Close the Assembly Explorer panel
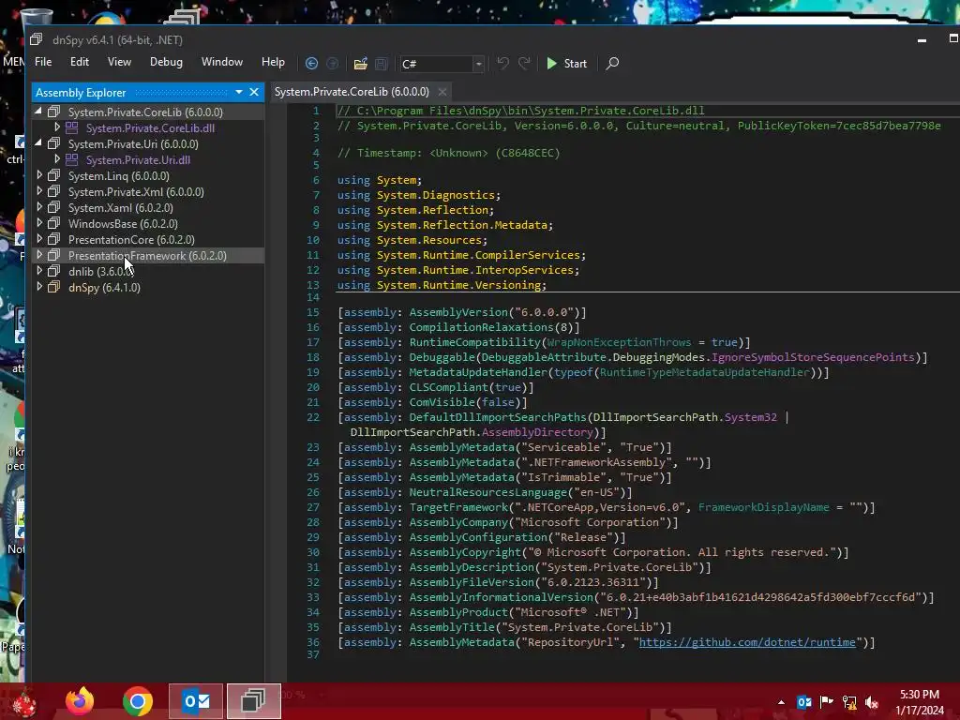 (254, 92)
